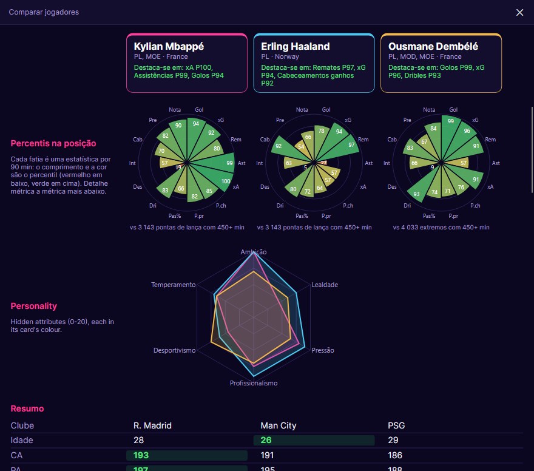Screen dimensions: 534x471
Task: Click Haaland's Pas% slice showing 72
Action: pos(308,188)
